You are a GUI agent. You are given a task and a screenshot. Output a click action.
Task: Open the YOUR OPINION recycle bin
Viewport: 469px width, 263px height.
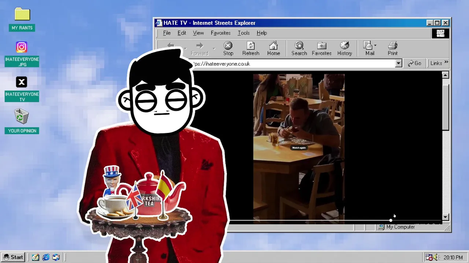(22, 117)
